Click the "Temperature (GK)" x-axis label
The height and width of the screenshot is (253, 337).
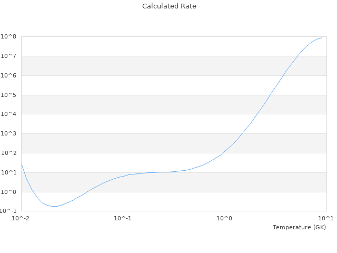click(x=299, y=227)
